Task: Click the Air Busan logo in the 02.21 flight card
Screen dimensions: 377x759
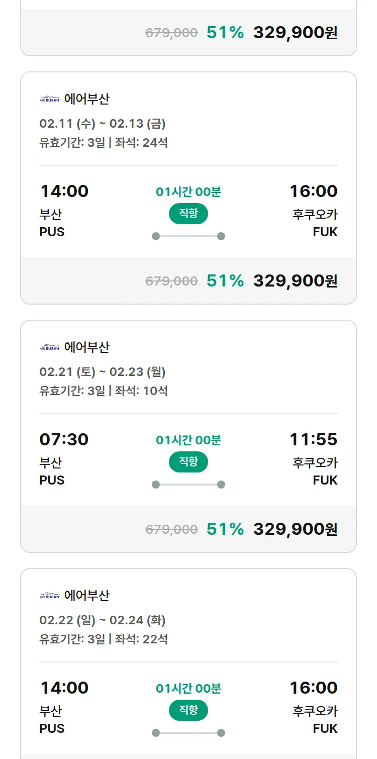Action: click(x=49, y=347)
